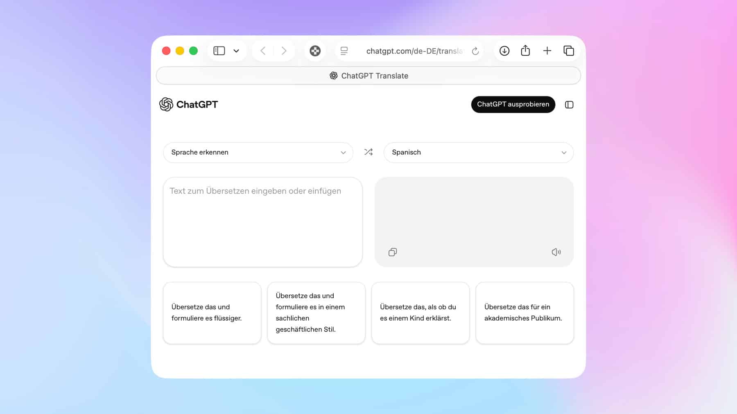Image resolution: width=737 pixels, height=414 pixels.
Task: Click the Safari share icon
Action: tap(525, 51)
